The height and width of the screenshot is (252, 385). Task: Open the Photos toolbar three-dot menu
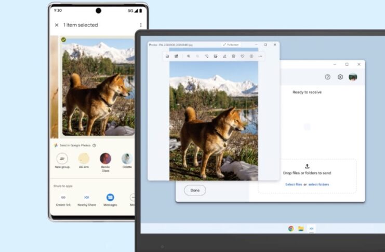(x=260, y=56)
